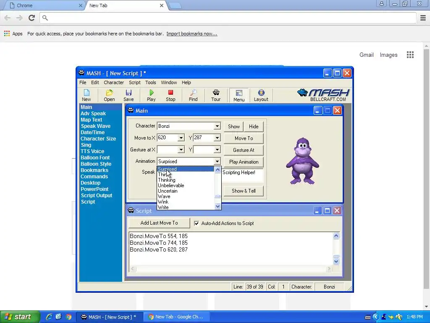Open the Move to Y dropdown
This screenshot has width=430, height=323.
[217, 138]
